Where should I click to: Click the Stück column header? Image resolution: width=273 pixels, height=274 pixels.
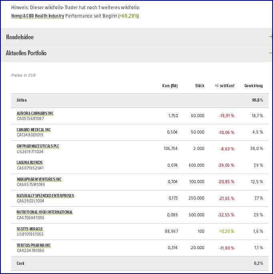(199, 86)
